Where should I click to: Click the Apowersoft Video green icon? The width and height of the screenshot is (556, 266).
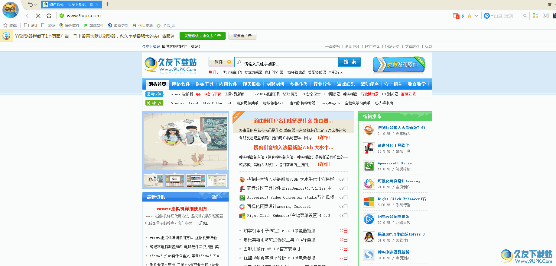[x=369, y=166]
